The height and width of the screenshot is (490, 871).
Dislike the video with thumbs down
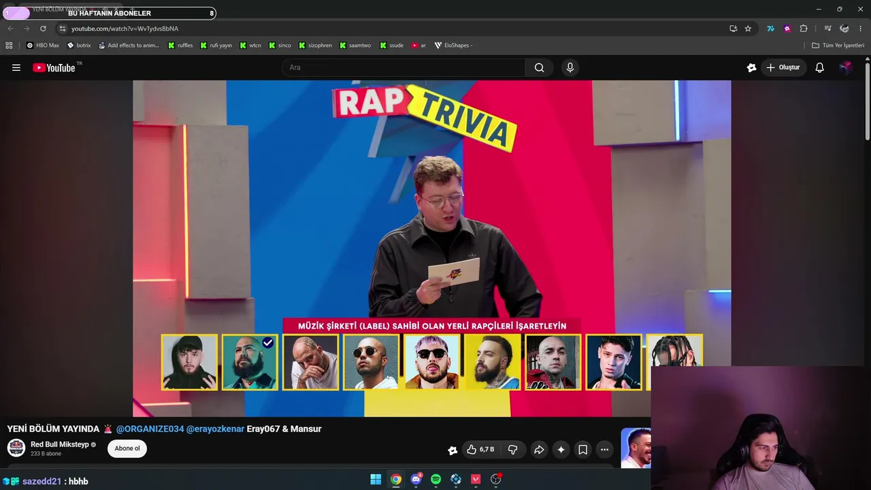pyautogui.click(x=513, y=449)
